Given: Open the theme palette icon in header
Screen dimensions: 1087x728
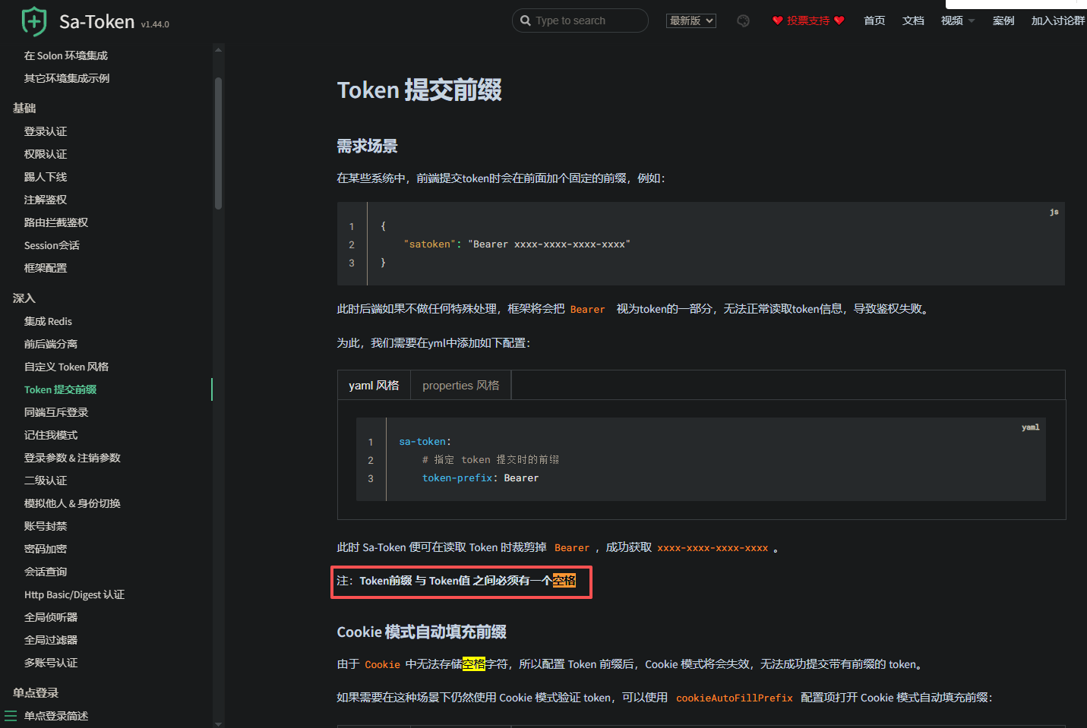Looking at the screenshot, I should 743,21.
